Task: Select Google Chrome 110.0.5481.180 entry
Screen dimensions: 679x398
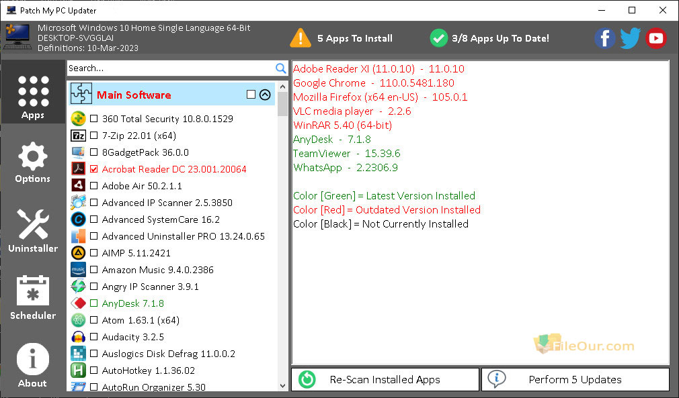Action: (x=374, y=83)
